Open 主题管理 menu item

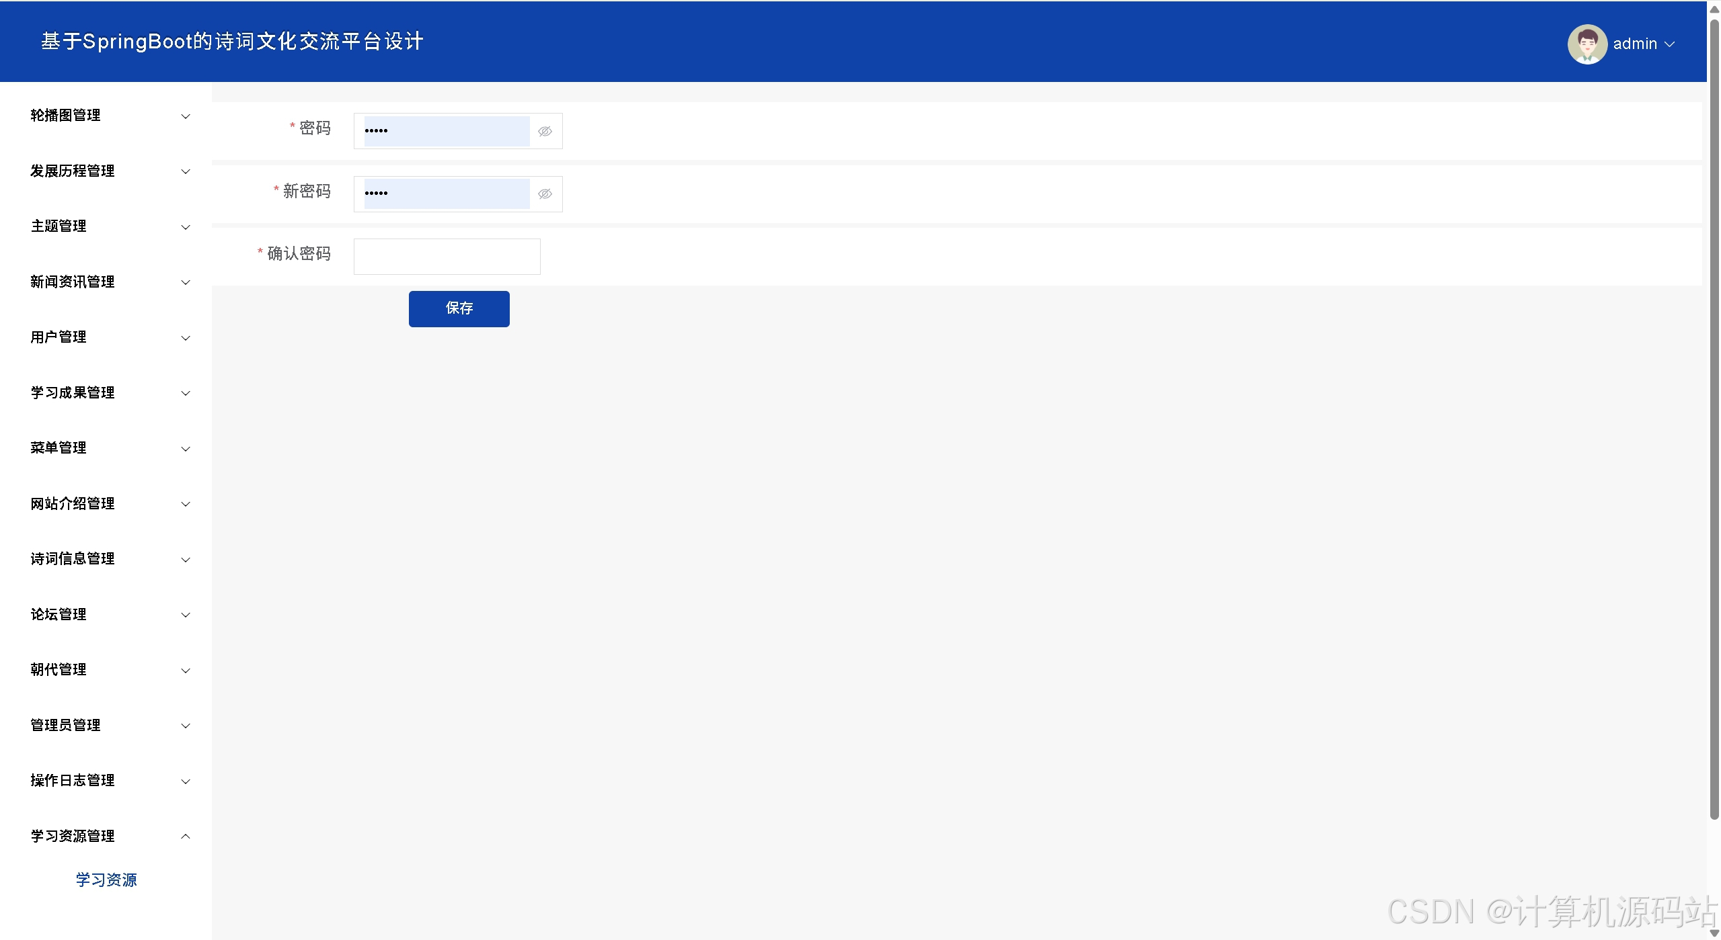pos(59,226)
